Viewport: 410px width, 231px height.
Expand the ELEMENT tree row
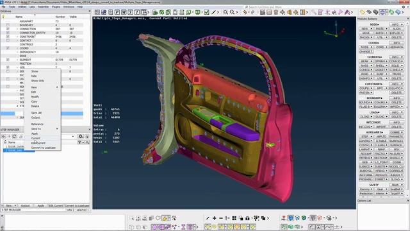click(17, 60)
